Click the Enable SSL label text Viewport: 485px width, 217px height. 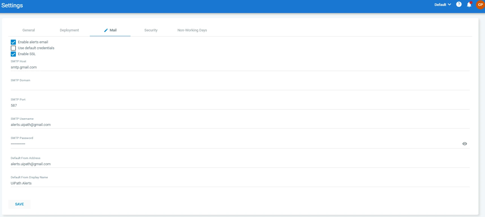pyautogui.click(x=27, y=54)
